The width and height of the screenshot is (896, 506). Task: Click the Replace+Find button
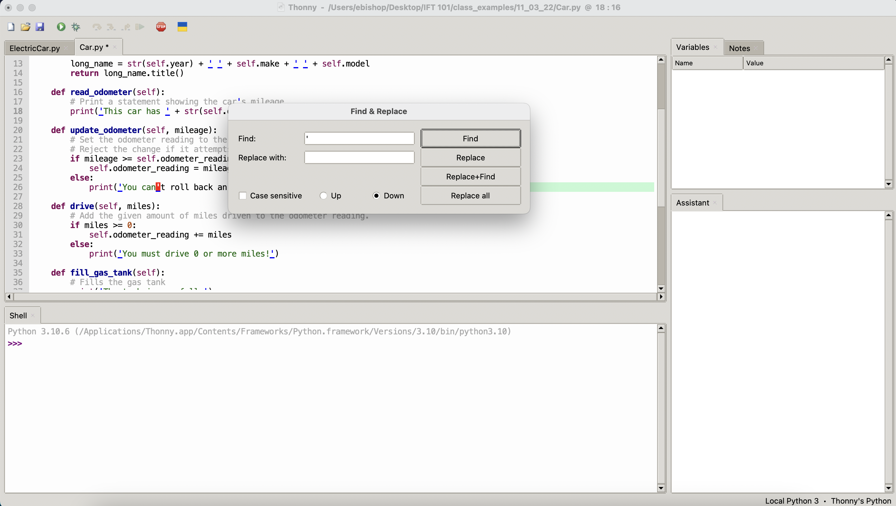point(470,176)
